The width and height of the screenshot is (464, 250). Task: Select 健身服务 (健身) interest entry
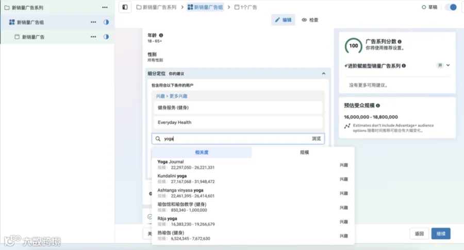(x=238, y=108)
